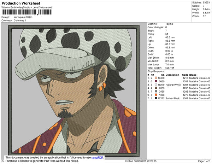Select the maroon color swatch for thread 1389
212x164 pixels.
click(156, 81)
